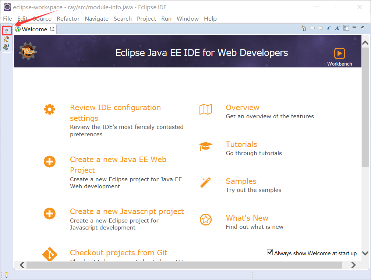The image size is (371, 280).
Task: Click the vertical scrollbar thumb
Action: click(365, 107)
